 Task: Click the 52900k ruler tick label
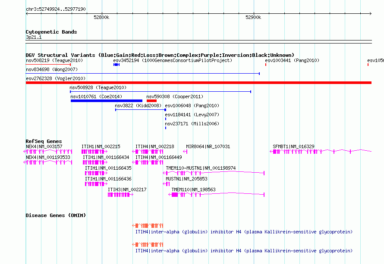[253, 17]
